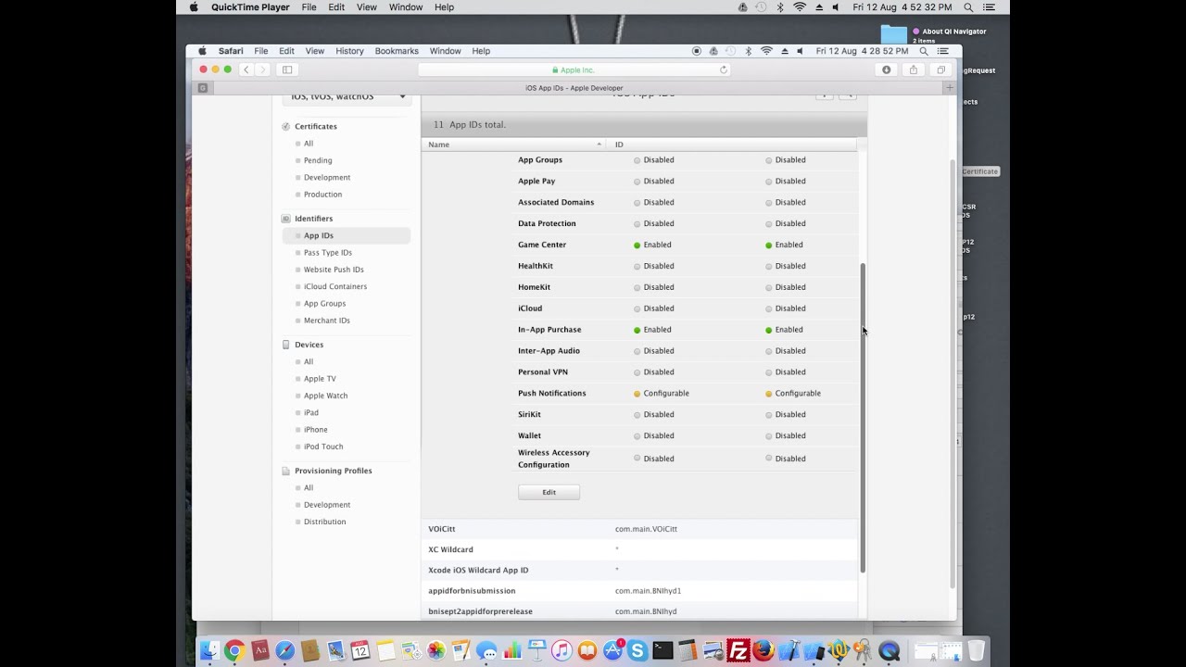Sort App IDs by Name column

pyautogui.click(x=514, y=145)
